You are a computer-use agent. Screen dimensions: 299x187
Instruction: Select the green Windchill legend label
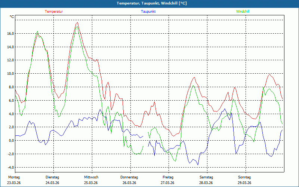(243, 12)
